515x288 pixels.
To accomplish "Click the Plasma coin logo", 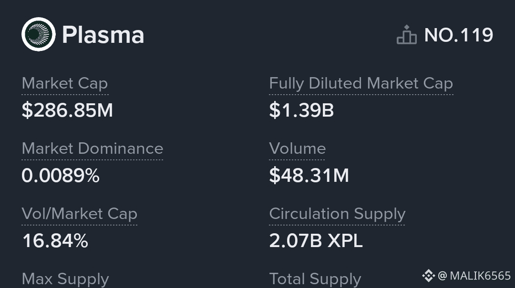I will (x=38, y=34).
